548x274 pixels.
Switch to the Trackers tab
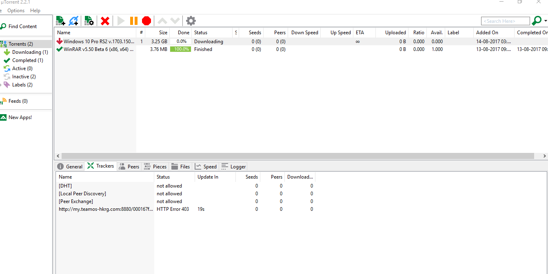(100, 166)
